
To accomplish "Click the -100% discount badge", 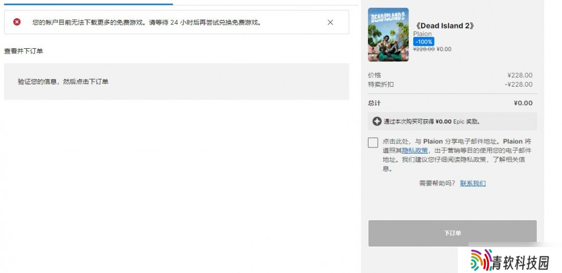I will [424, 42].
